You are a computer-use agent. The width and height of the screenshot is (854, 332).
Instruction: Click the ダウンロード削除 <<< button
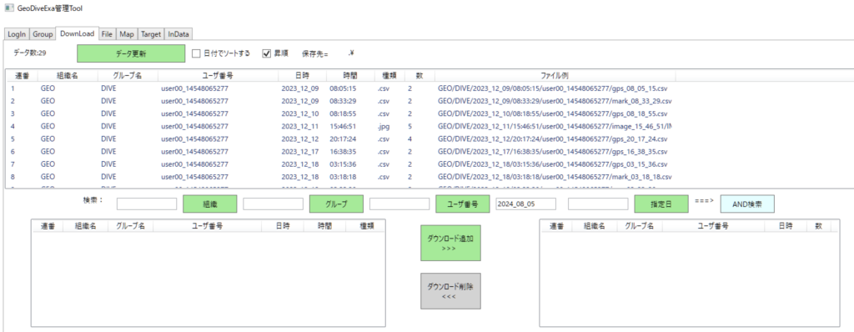tap(450, 290)
